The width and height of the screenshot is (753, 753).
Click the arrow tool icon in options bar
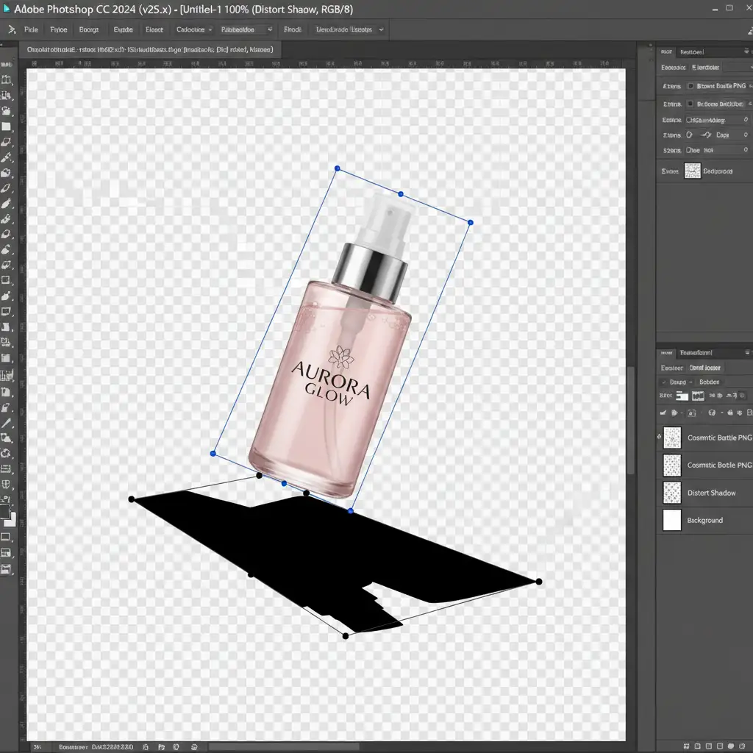point(11,30)
